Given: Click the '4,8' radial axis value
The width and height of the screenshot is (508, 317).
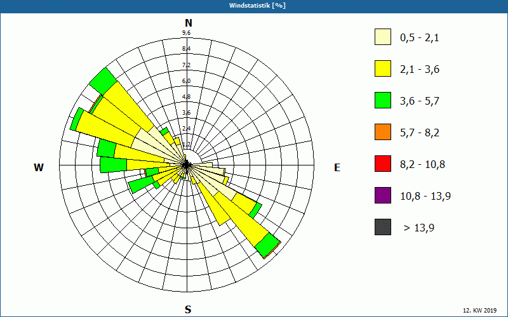Looking at the screenshot, I should coord(186,97).
